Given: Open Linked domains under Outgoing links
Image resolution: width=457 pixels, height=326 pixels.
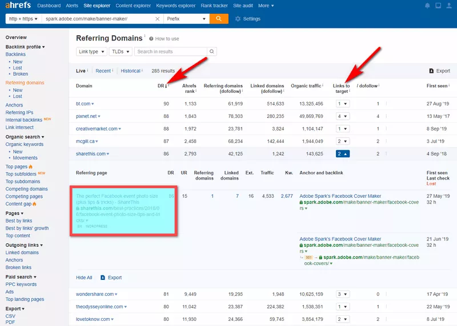Looking at the screenshot, I should click(22, 252).
